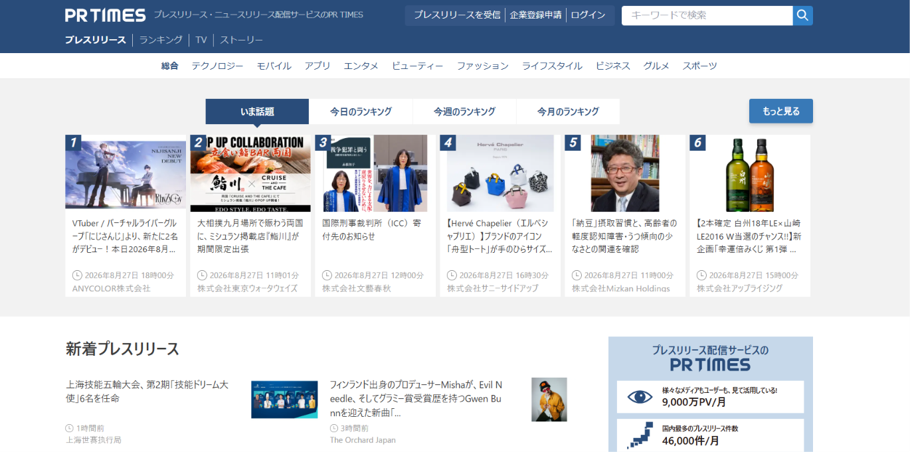The image size is (910, 452).
Task: Click the Japan map icon in banner
Action: pos(640,435)
